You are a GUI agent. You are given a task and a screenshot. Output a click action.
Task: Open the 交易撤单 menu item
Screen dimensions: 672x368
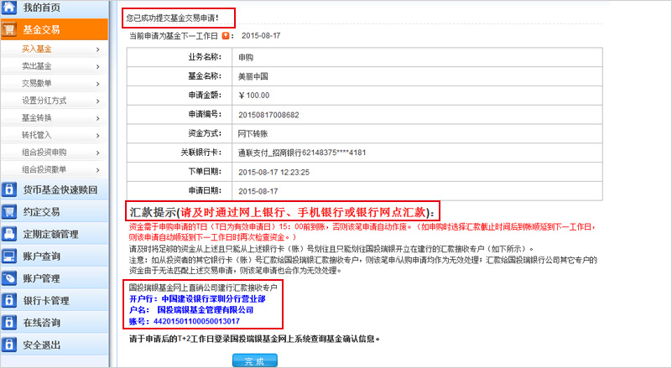pyautogui.click(x=37, y=83)
